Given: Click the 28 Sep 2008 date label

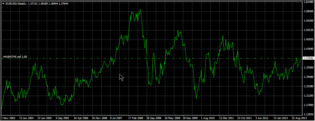Looking at the screenshot, I should click(154, 118).
